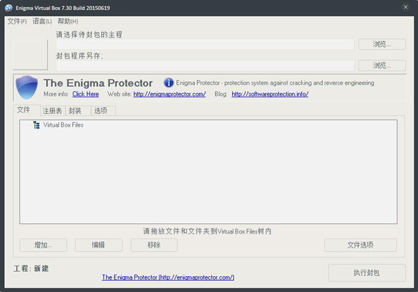
Task: Open the bottom The Enigma Protector link
Action: coord(168,277)
